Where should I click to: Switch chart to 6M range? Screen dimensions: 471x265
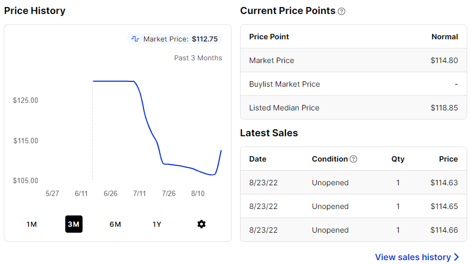point(115,224)
